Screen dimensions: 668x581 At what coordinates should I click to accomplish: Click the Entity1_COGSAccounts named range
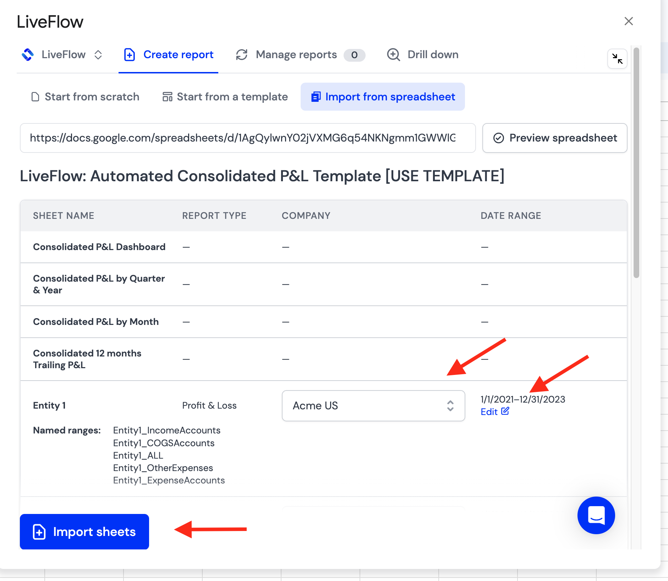click(164, 443)
